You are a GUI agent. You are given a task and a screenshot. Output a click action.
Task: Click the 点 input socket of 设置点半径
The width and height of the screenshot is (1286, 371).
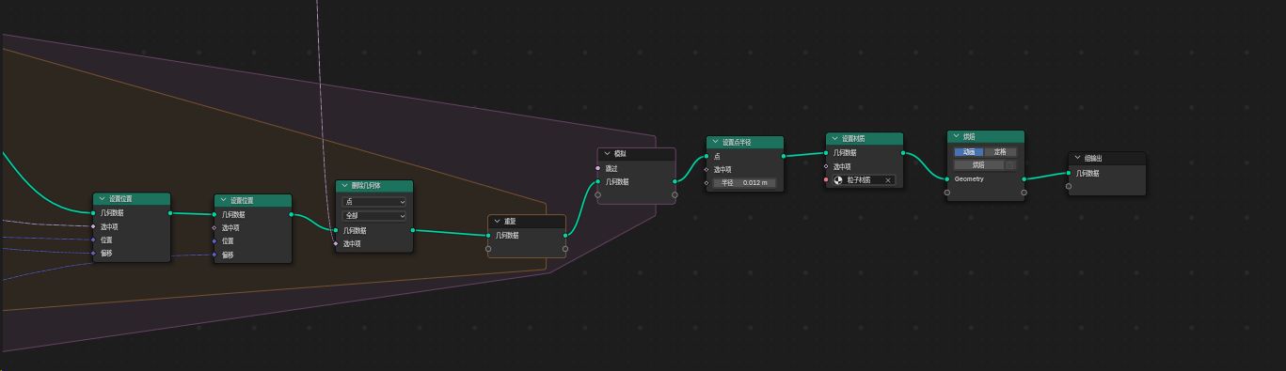tap(707, 157)
